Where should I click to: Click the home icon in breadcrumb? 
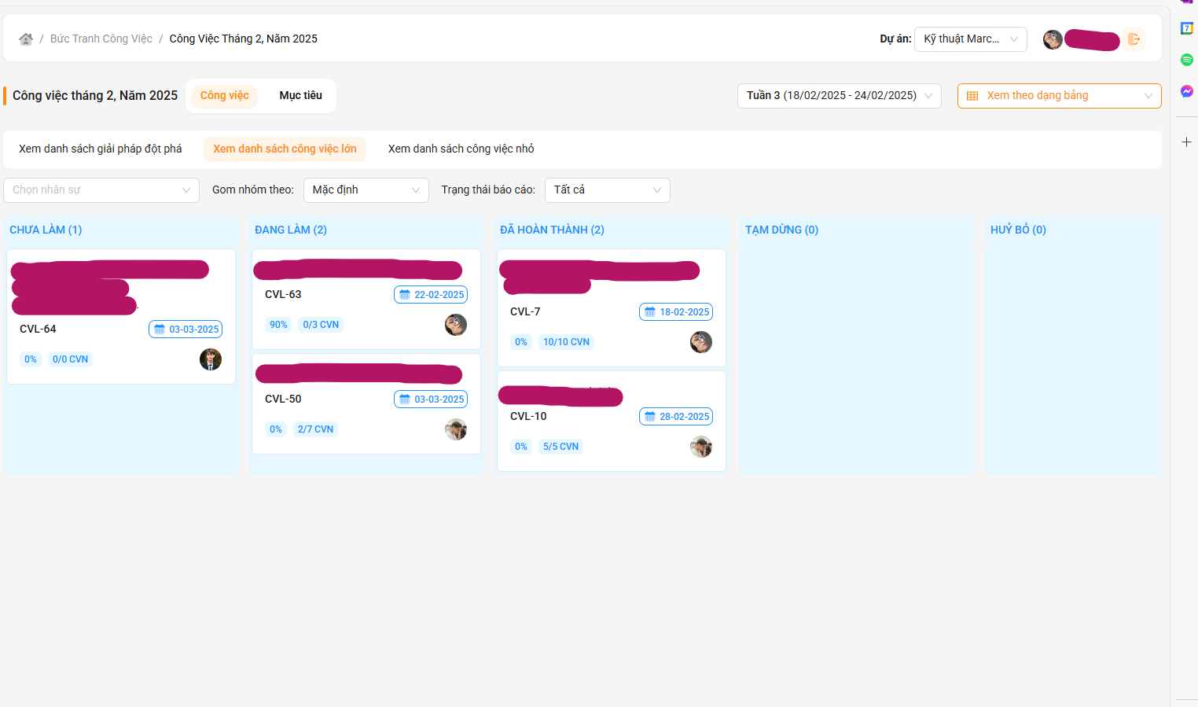pyautogui.click(x=26, y=39)
